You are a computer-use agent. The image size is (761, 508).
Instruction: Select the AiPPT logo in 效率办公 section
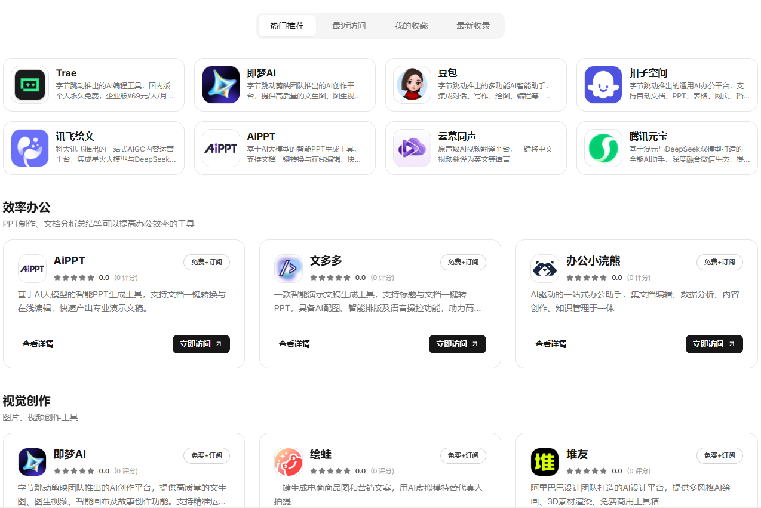pyautogui.click(x=32, y=269)
